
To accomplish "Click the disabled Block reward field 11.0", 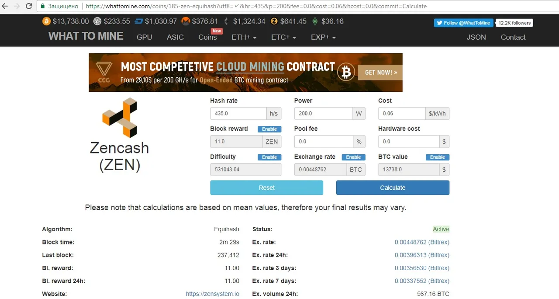I will [236, 141].
